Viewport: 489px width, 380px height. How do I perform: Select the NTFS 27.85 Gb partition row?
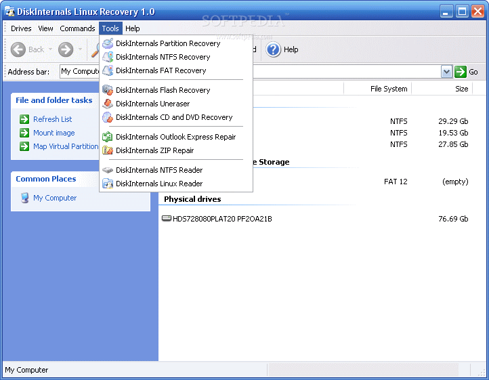click(362, 144)
